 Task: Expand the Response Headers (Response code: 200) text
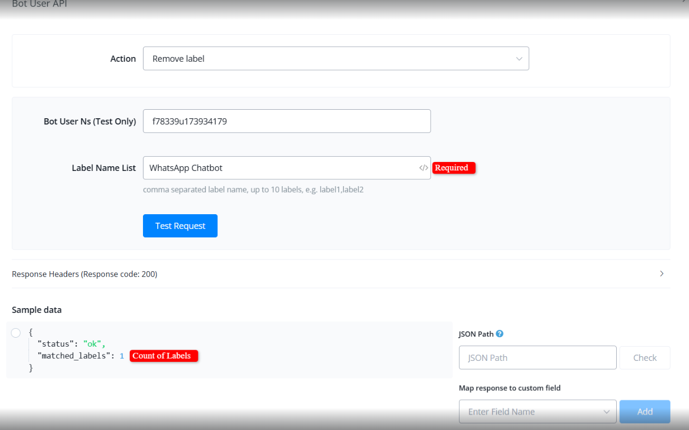coord(84,274)
